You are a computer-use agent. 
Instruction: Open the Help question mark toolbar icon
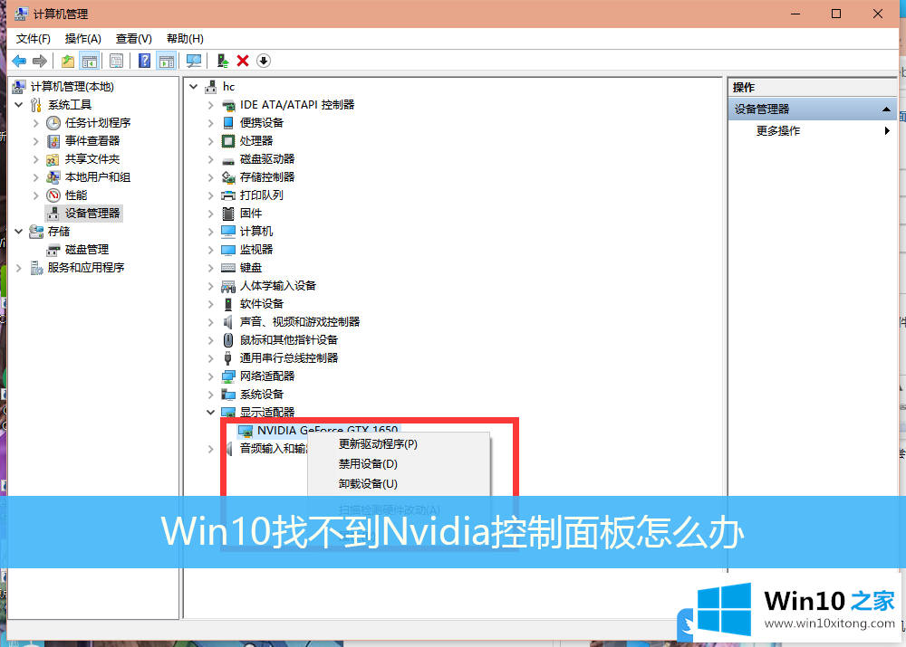tap(144, 61)
